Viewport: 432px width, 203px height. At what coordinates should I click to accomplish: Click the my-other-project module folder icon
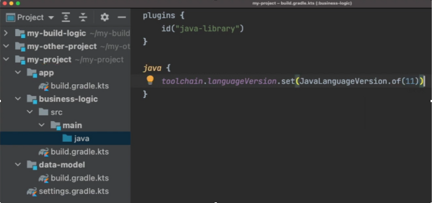[x=21, y=47]
